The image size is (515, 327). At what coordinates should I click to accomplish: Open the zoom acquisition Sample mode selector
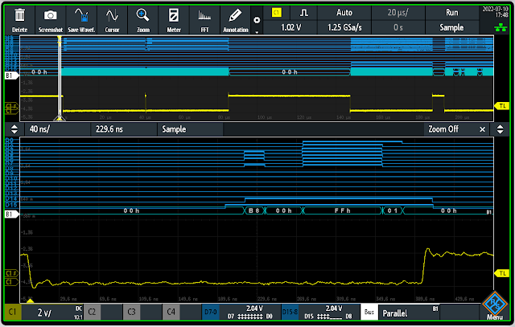click(x=174, y=129)
